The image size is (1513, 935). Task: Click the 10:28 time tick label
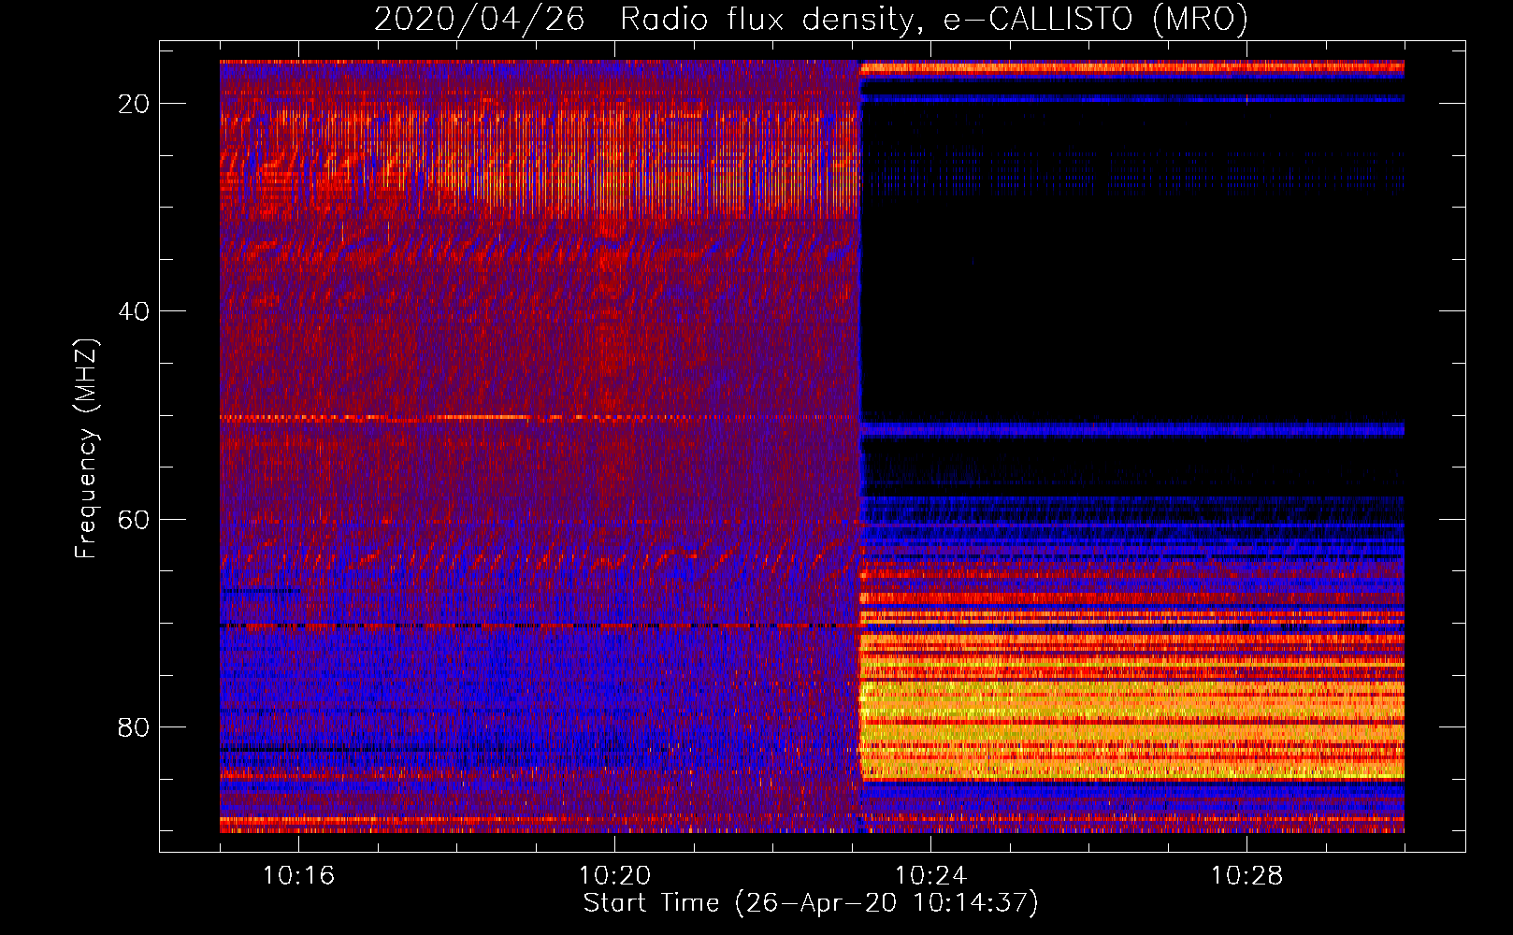point(1246,876)
